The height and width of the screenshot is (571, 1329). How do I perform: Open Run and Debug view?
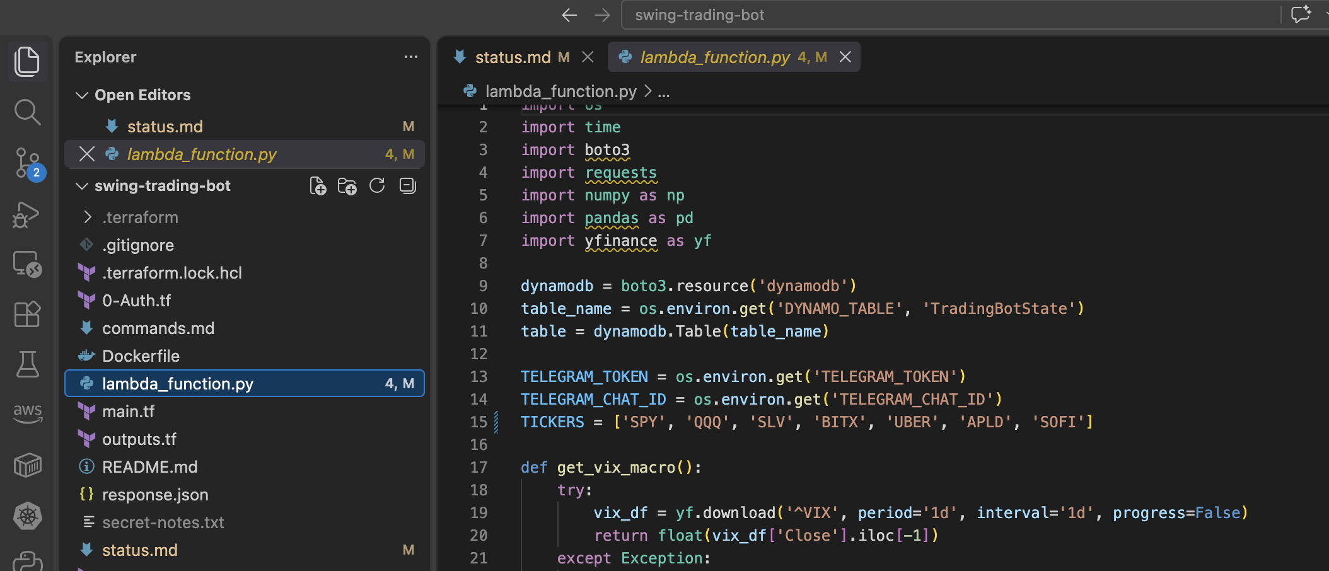point(26,215)
